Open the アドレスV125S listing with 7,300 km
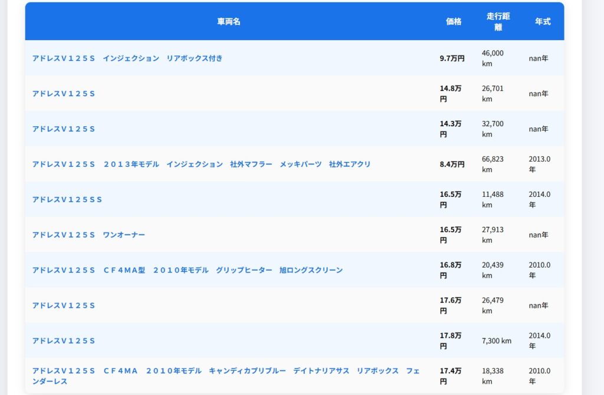604x395 pixels. click(64, 341)
